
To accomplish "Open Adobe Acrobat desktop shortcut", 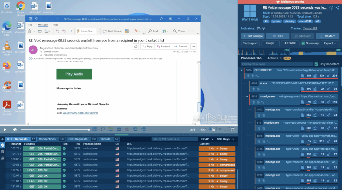I will [x=7, y=108].
